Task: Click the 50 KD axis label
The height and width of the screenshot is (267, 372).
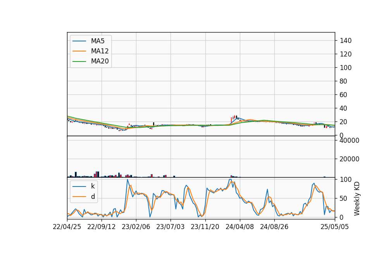Action: pyautogui.click(x=344, y=199)
